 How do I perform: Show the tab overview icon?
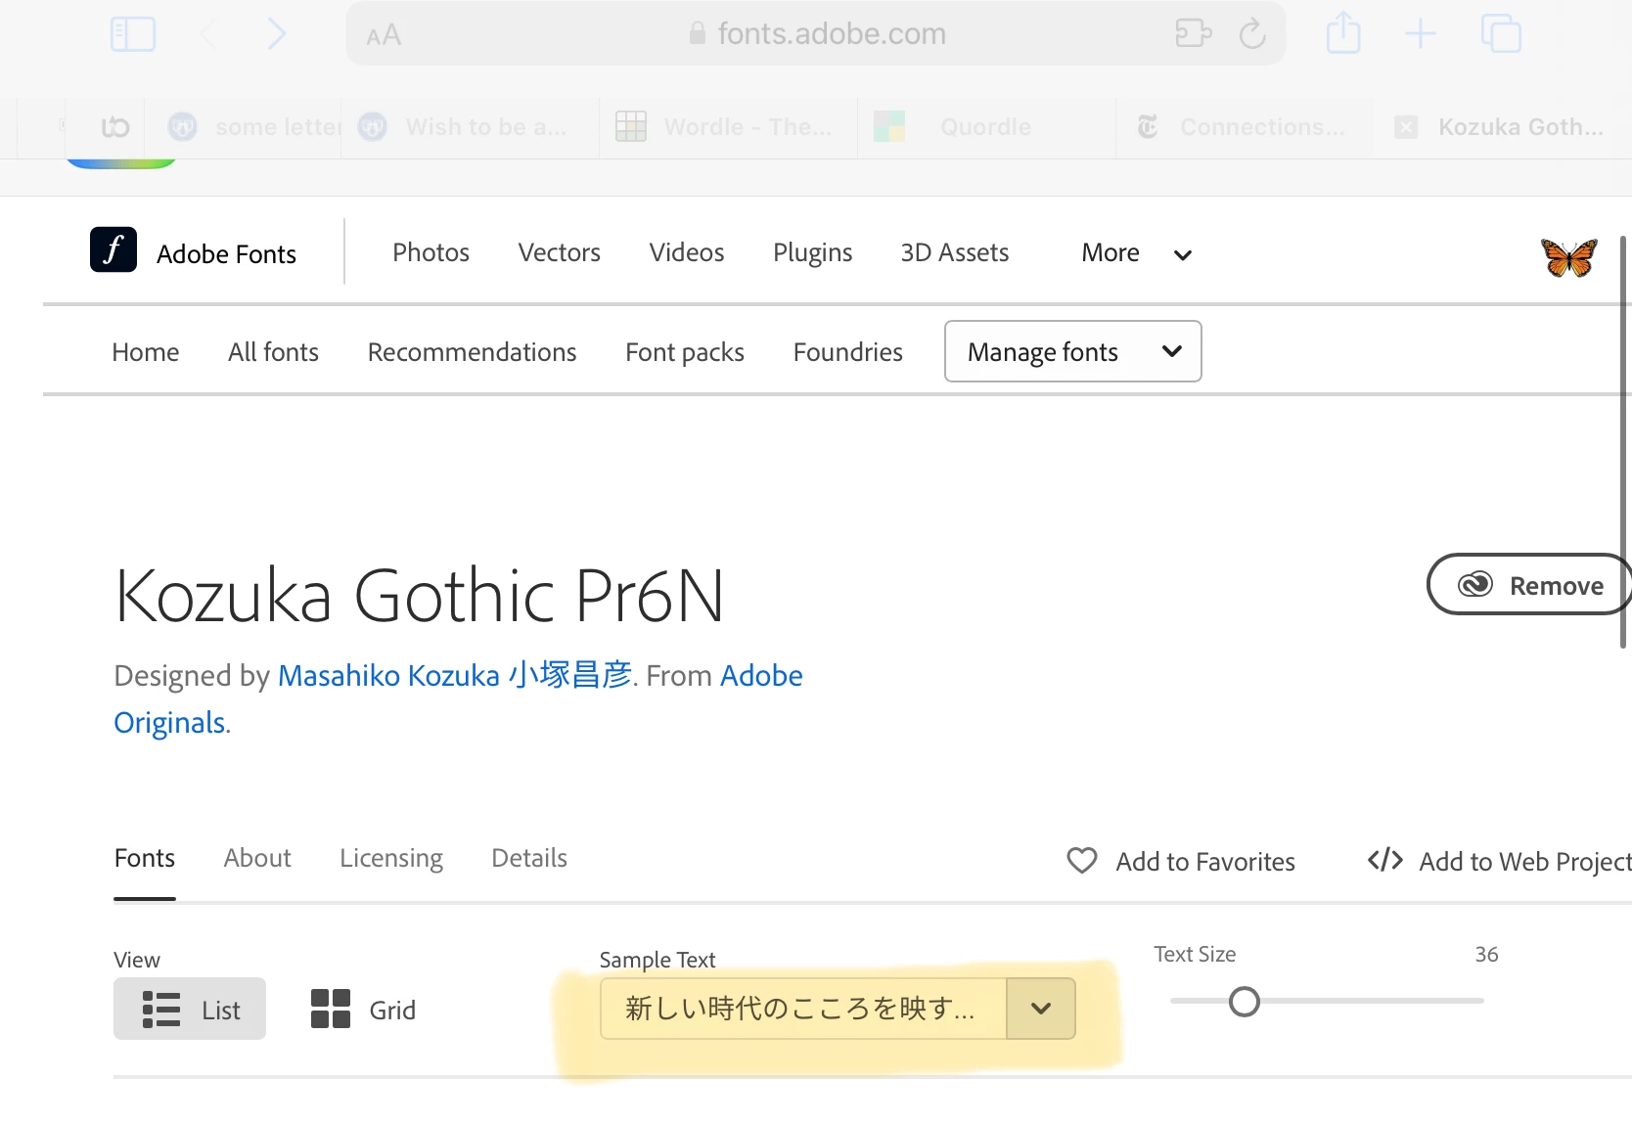1501,33
